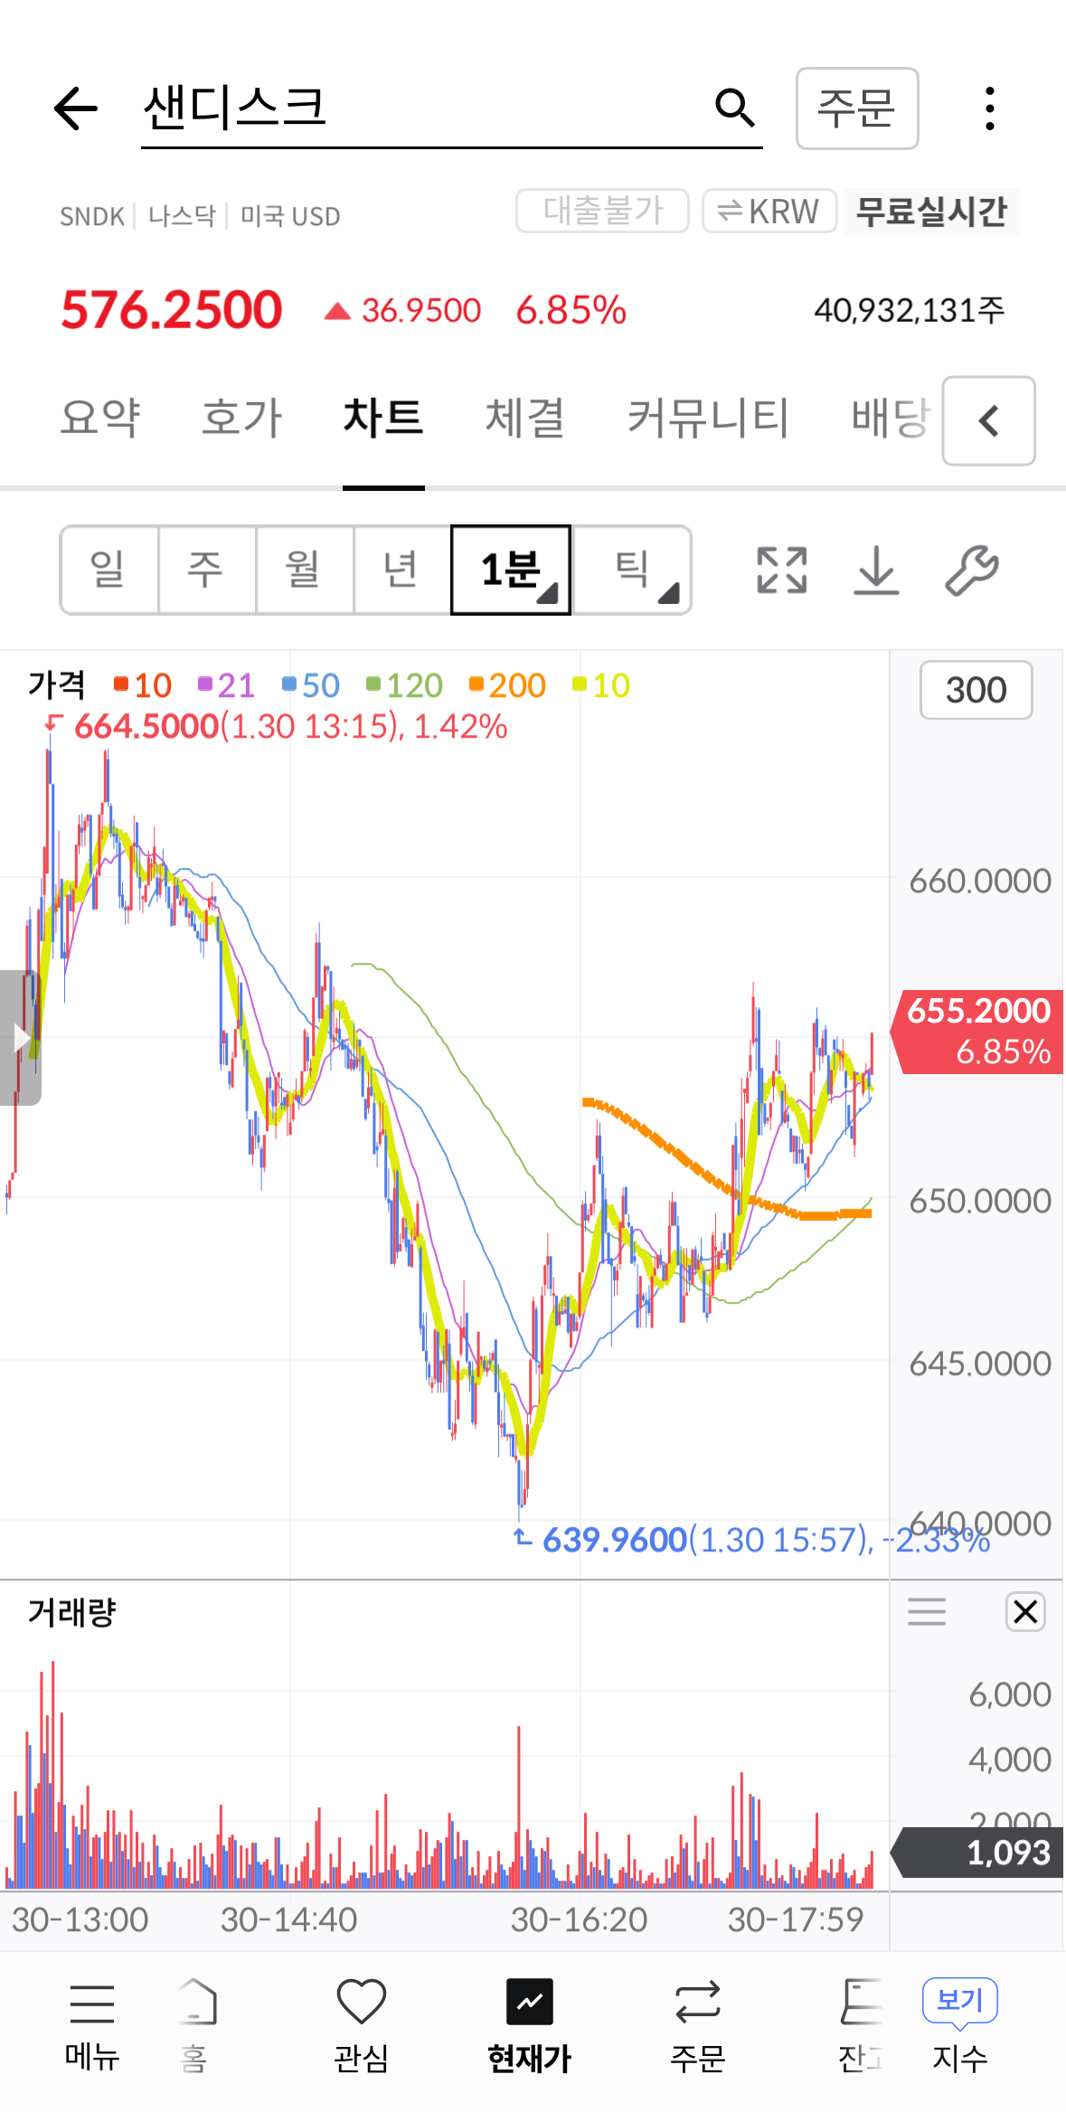Switch to the 커뮤니티 tab

pos(708,418)
